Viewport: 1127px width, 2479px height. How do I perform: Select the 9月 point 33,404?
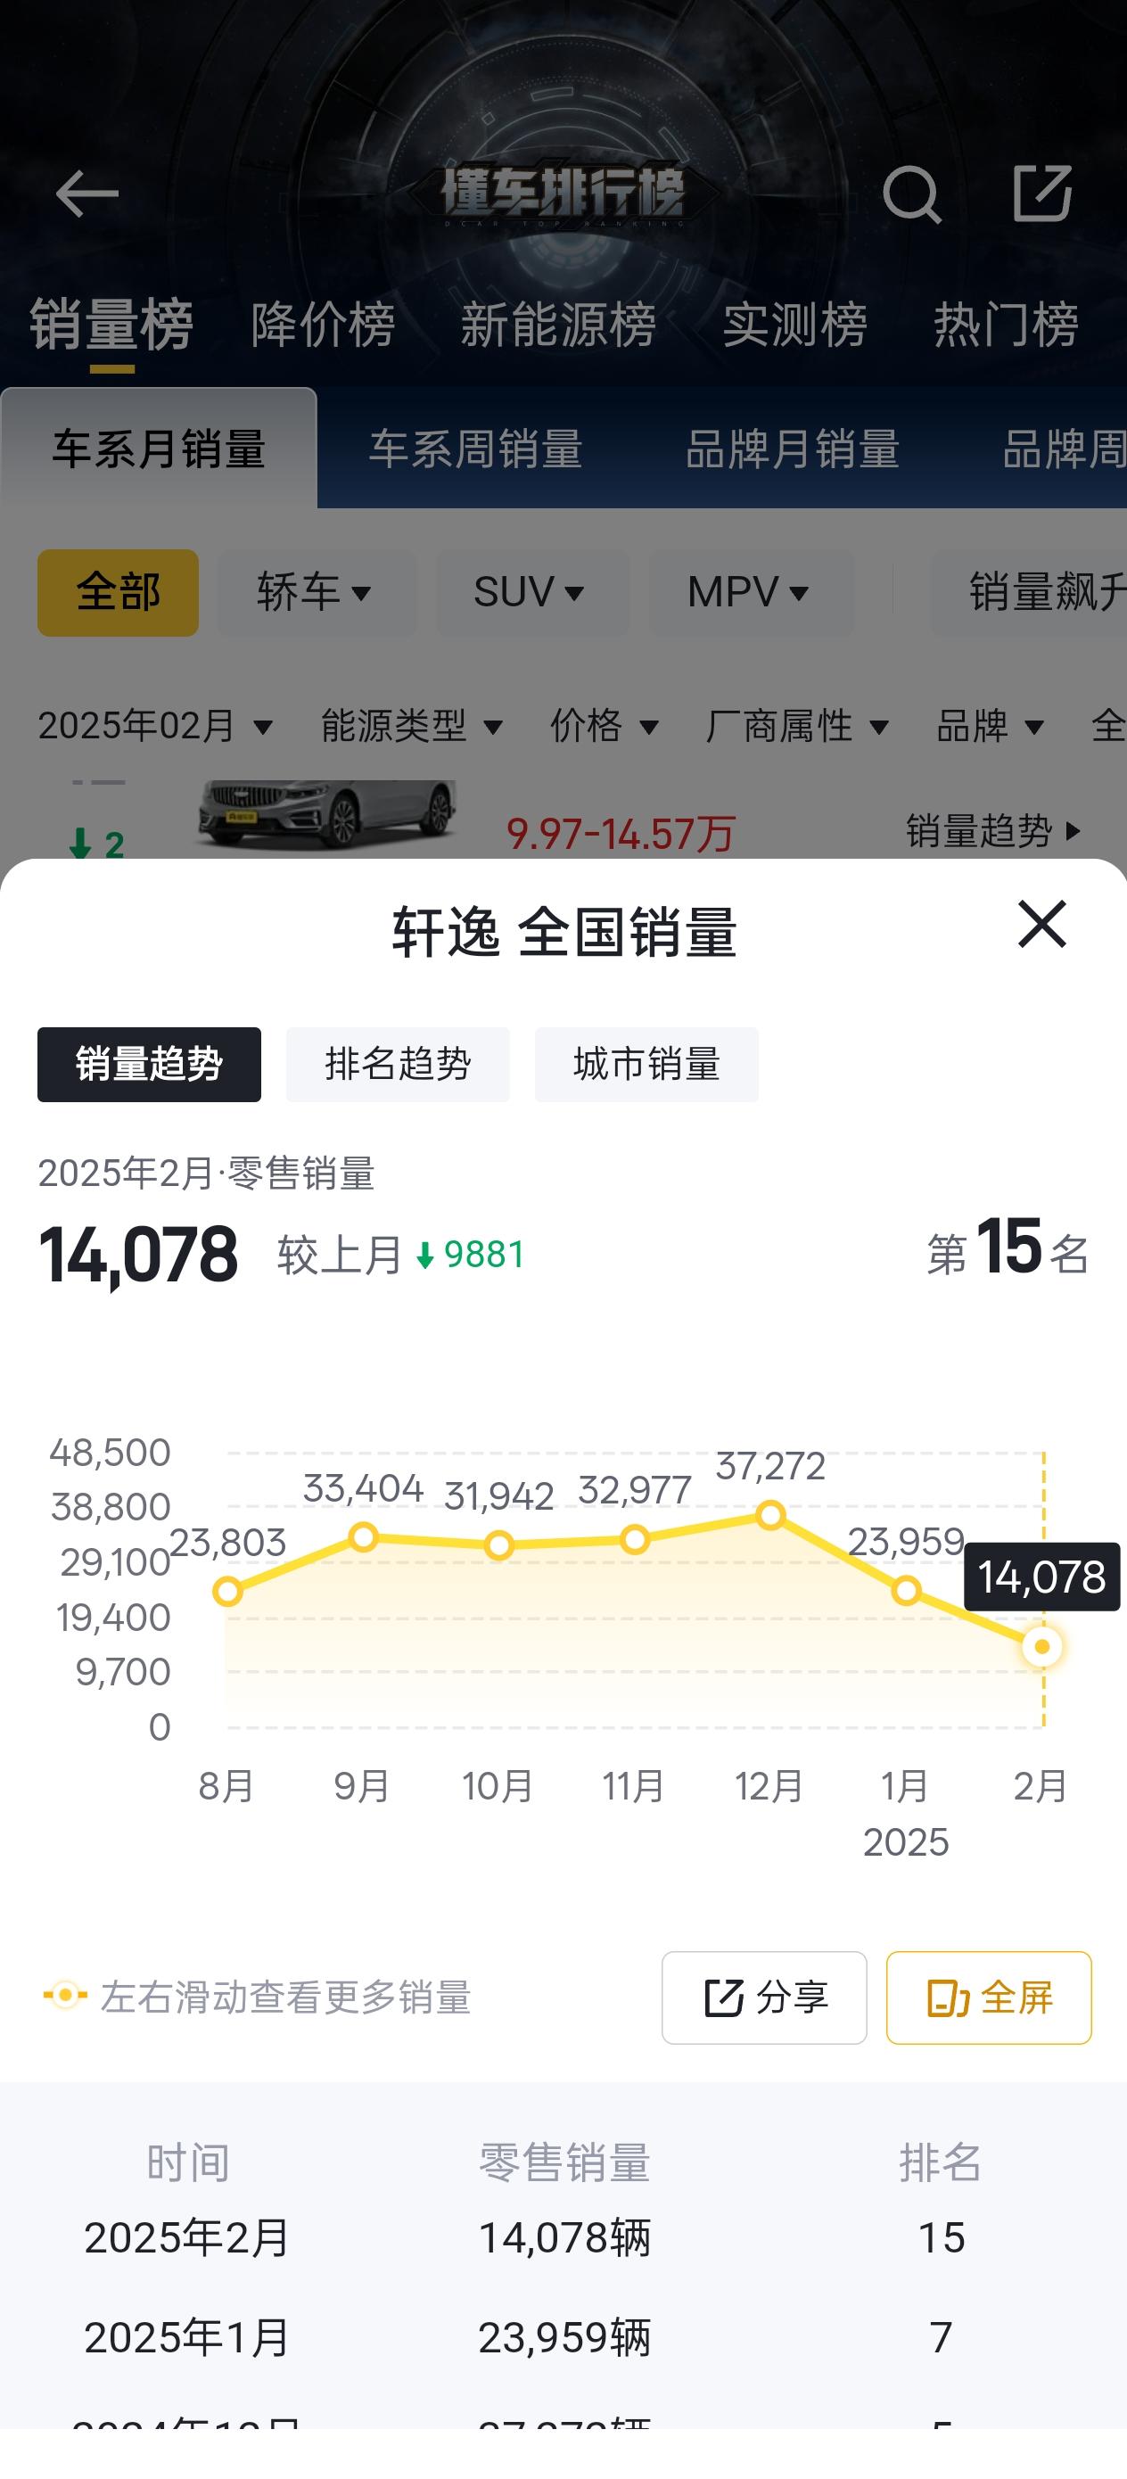pos(363,1536)
